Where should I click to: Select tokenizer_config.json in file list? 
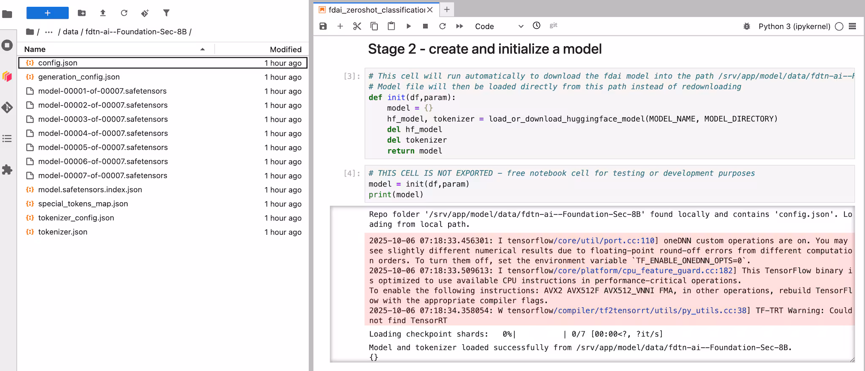tap(76, 218)
